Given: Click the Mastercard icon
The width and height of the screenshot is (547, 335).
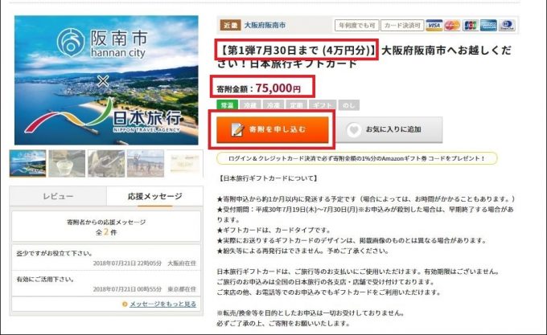Looking at the screenshot, I should tap(452, 25).
